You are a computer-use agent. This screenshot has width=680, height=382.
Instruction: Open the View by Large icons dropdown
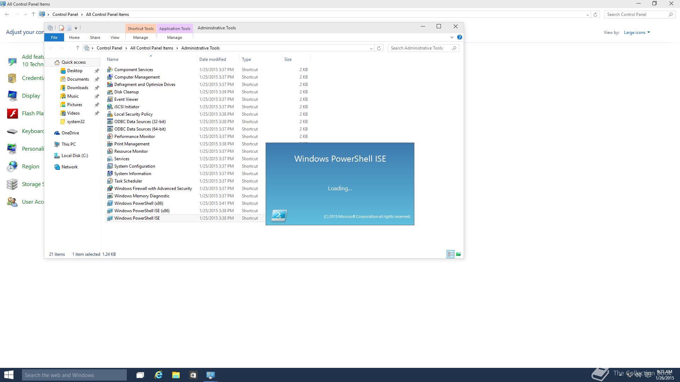point(637,33)
